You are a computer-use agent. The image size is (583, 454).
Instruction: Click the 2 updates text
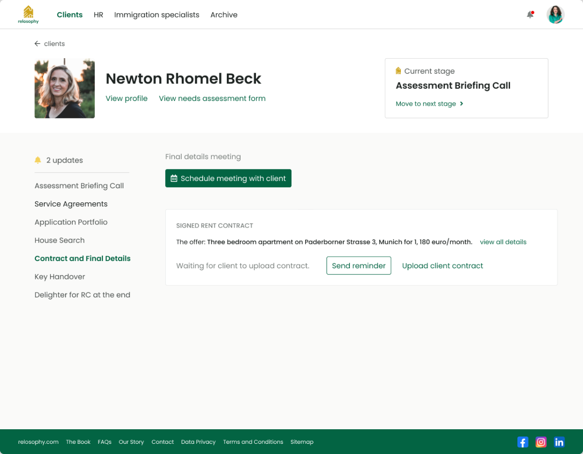point(65,160)
